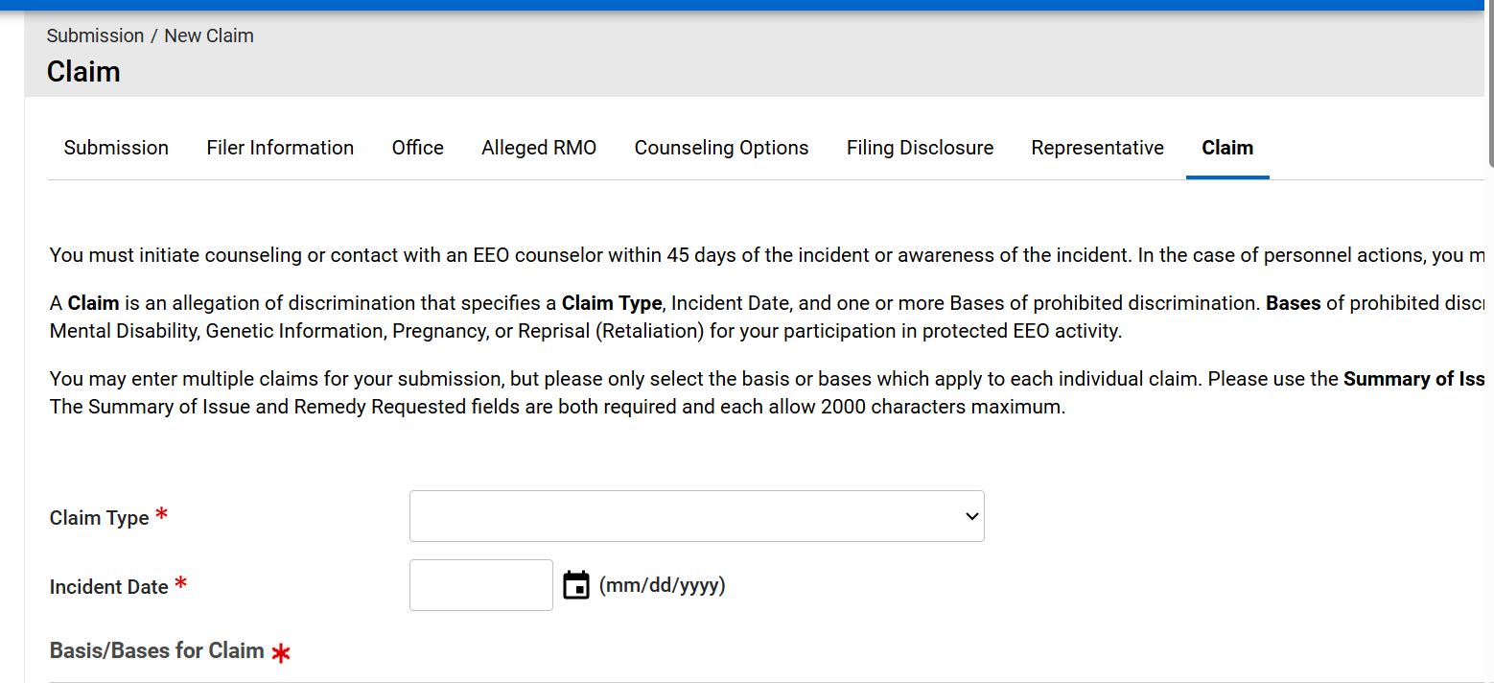Click the mm/dd/yyyy date format hint
The image size is (1494, 683).
[x=662, y=585]
